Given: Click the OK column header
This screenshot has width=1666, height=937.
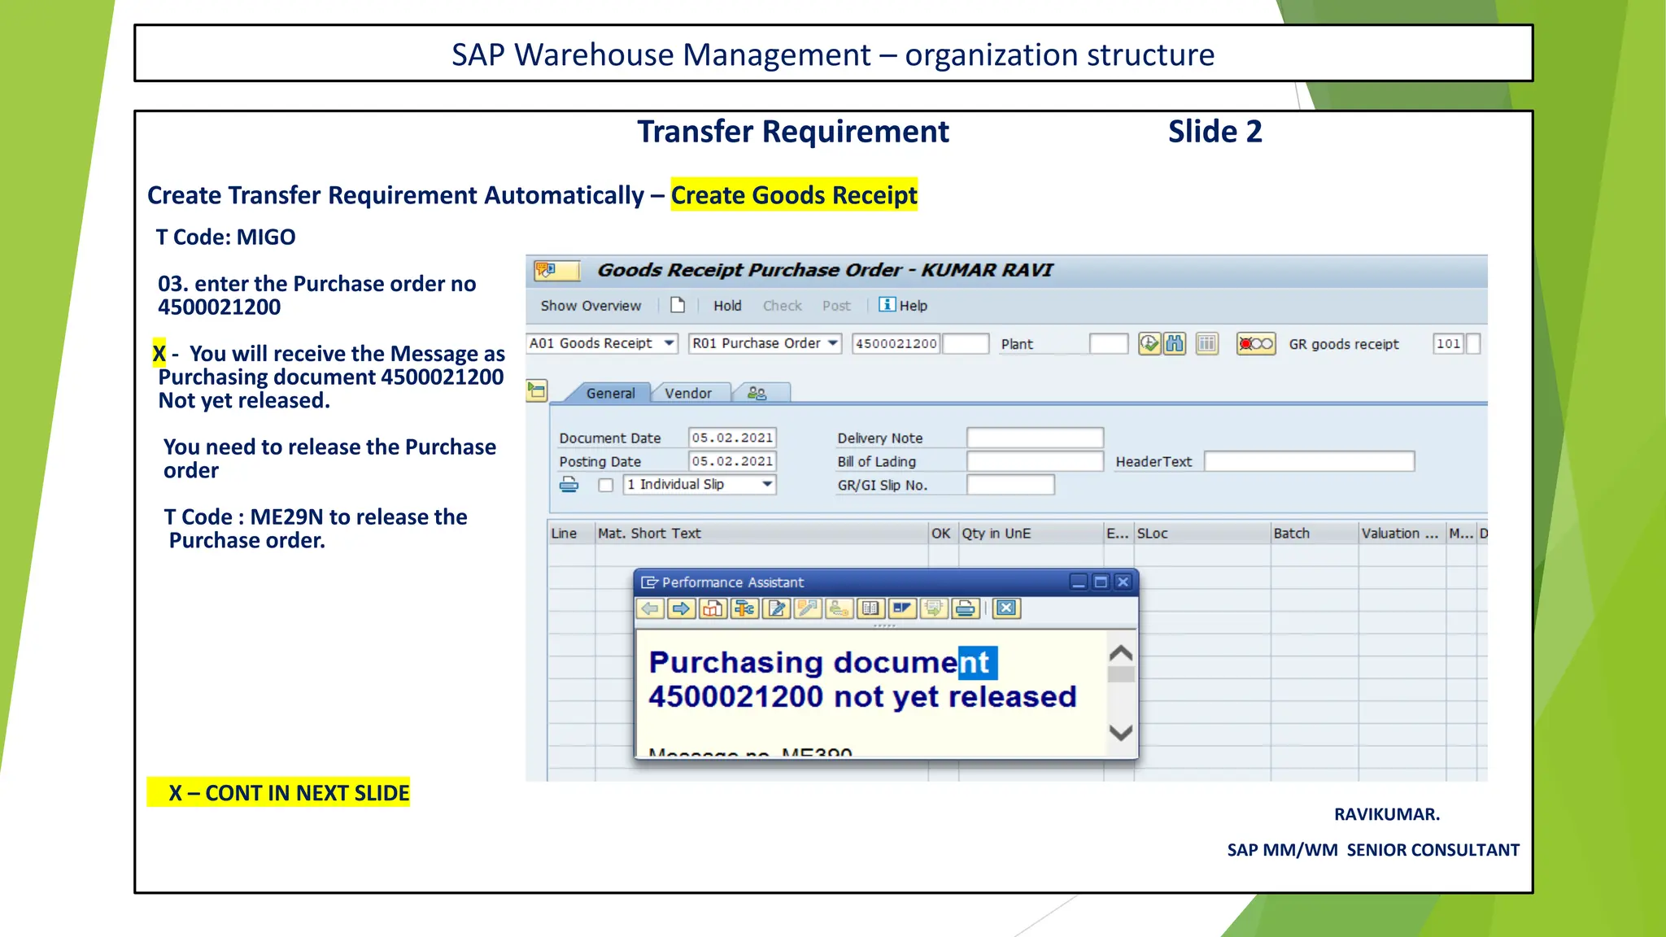Looking at the screenshot, I should tap(944, 534).
